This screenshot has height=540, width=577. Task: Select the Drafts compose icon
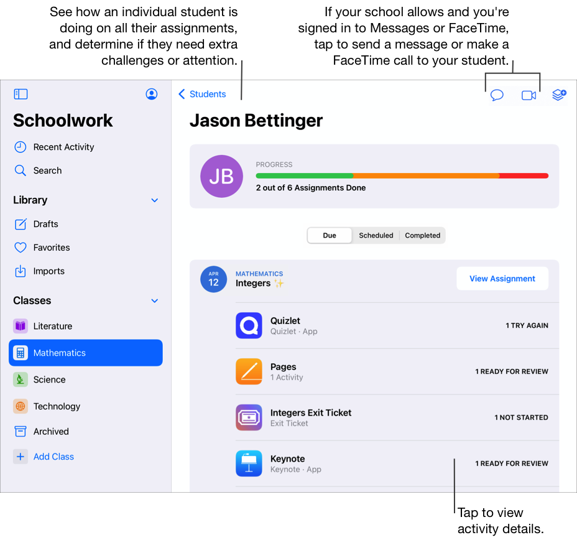pos(21,224)
